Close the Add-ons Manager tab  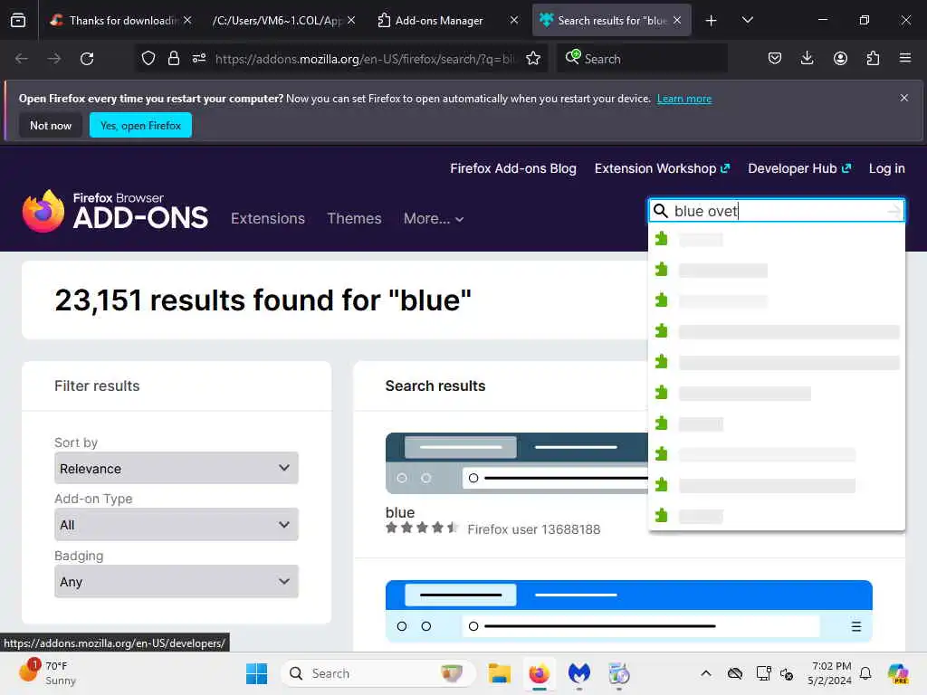tap(514, 21)
